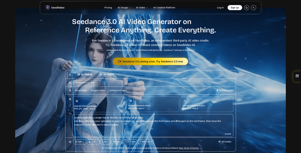Toggle the Web Search option
Viewport: 301px width, 153px height.
(146, 142)
